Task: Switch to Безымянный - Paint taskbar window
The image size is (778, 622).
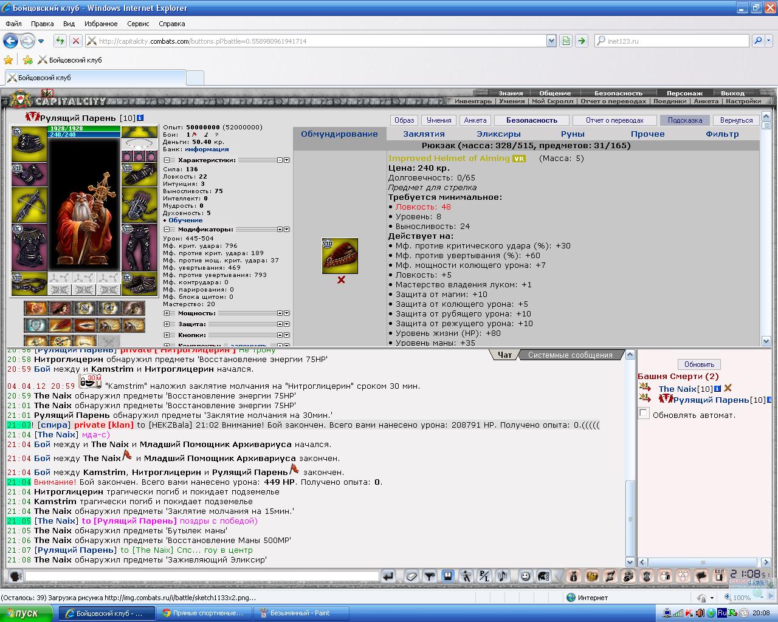Action: pyautogui.click(x=303, y=613)
